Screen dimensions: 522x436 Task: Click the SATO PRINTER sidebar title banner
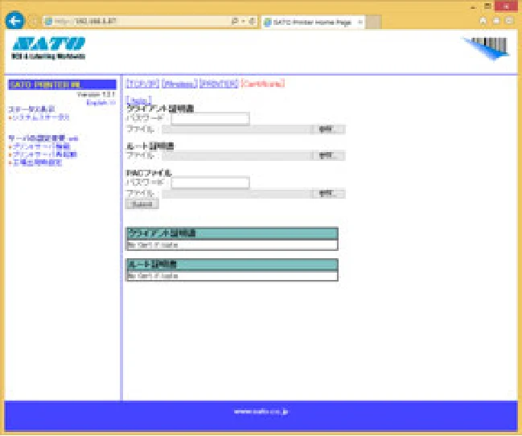62,84
